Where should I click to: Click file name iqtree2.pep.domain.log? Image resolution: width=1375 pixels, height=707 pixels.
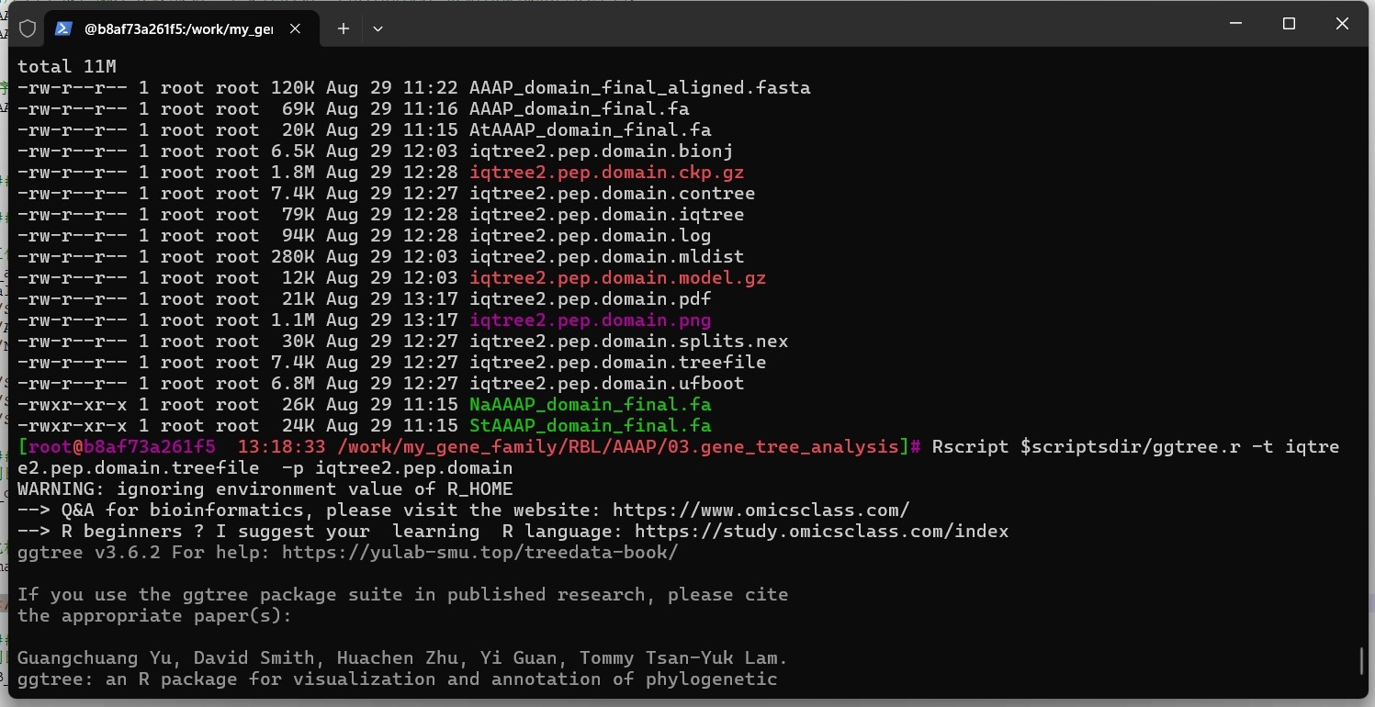(x=590, y=236)
